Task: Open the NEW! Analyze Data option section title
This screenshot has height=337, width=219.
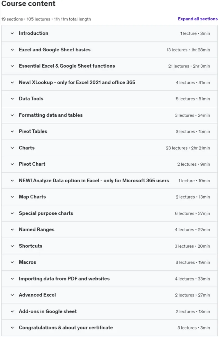Action: click(x=94, y=181)
